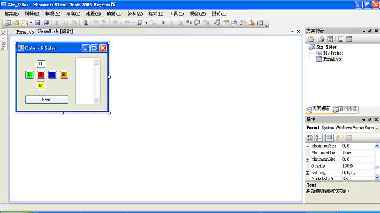Open the 專案 (Project) menu
Image resolution: width=380 pixels, height=213 pixels.
(73, 14)
